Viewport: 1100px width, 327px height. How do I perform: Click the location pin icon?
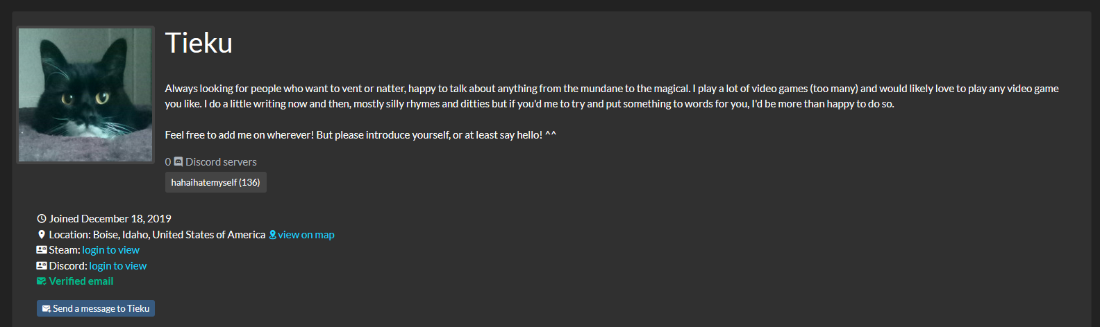tap(42, 234)
